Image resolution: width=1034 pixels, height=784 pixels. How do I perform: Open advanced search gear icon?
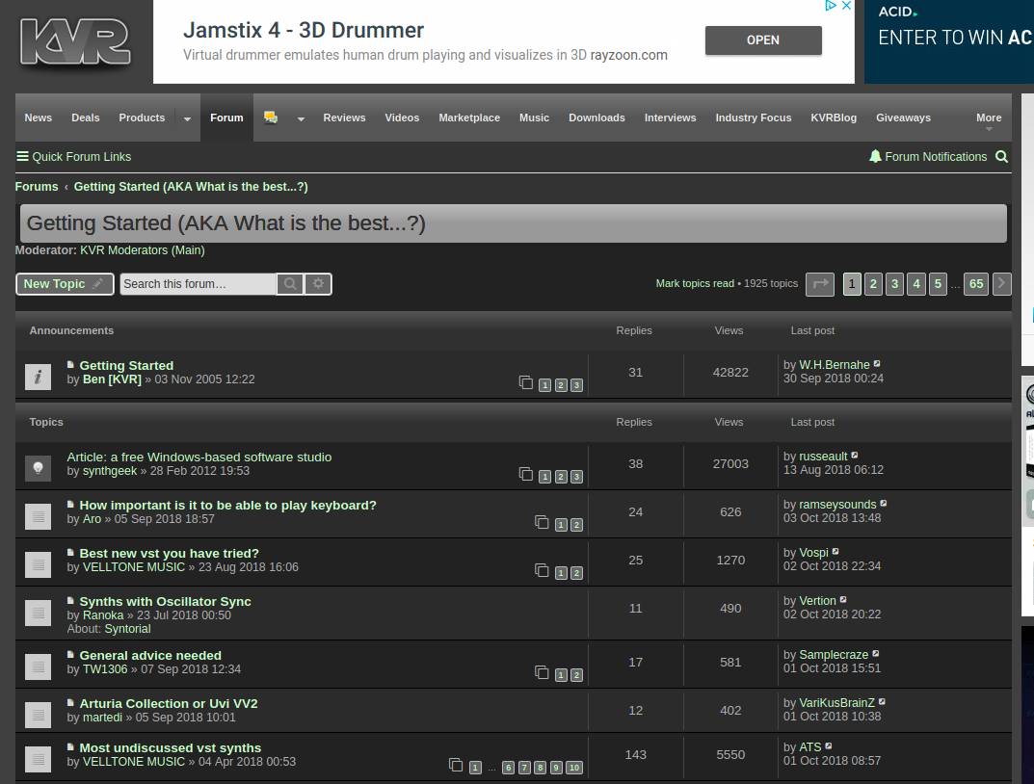click(318, 284)
